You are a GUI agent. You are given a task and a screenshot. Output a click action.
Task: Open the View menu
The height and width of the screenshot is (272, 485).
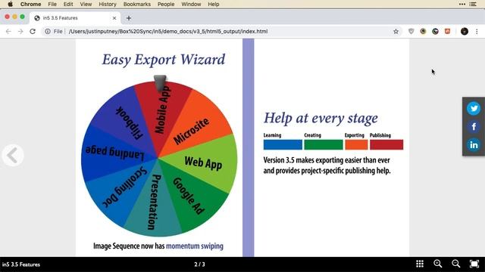pos(86,4)
